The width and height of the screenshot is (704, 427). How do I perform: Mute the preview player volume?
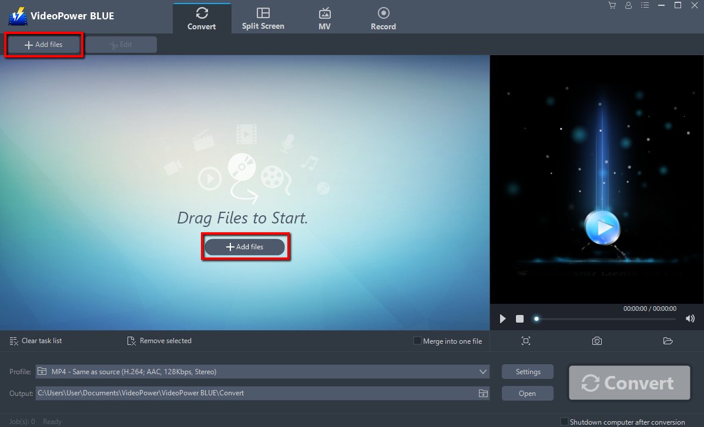coord(690,318)
